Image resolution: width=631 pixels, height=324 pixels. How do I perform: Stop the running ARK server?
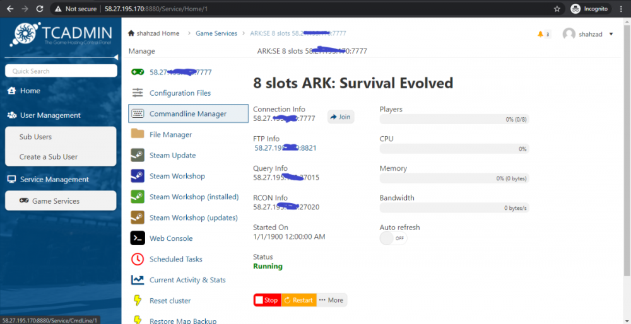[267, 300]
